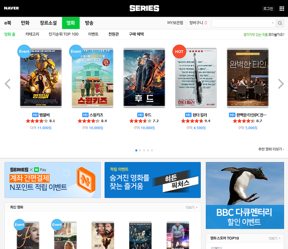Click the Event badge on 스윙키즈 poster
This screenshot has height=249, width=288.
pyautogui.click(x=76, y=51)
